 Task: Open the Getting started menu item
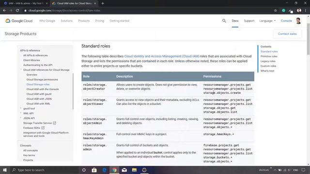pos(120,21)
